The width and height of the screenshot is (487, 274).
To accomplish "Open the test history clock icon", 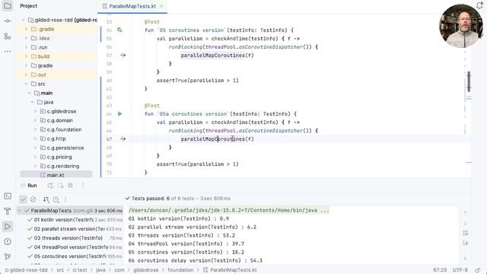I will 56,199.
